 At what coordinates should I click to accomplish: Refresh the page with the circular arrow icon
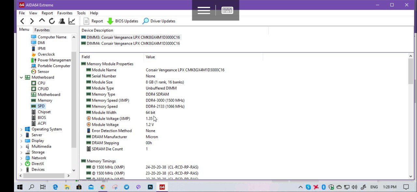click(52, 21)
